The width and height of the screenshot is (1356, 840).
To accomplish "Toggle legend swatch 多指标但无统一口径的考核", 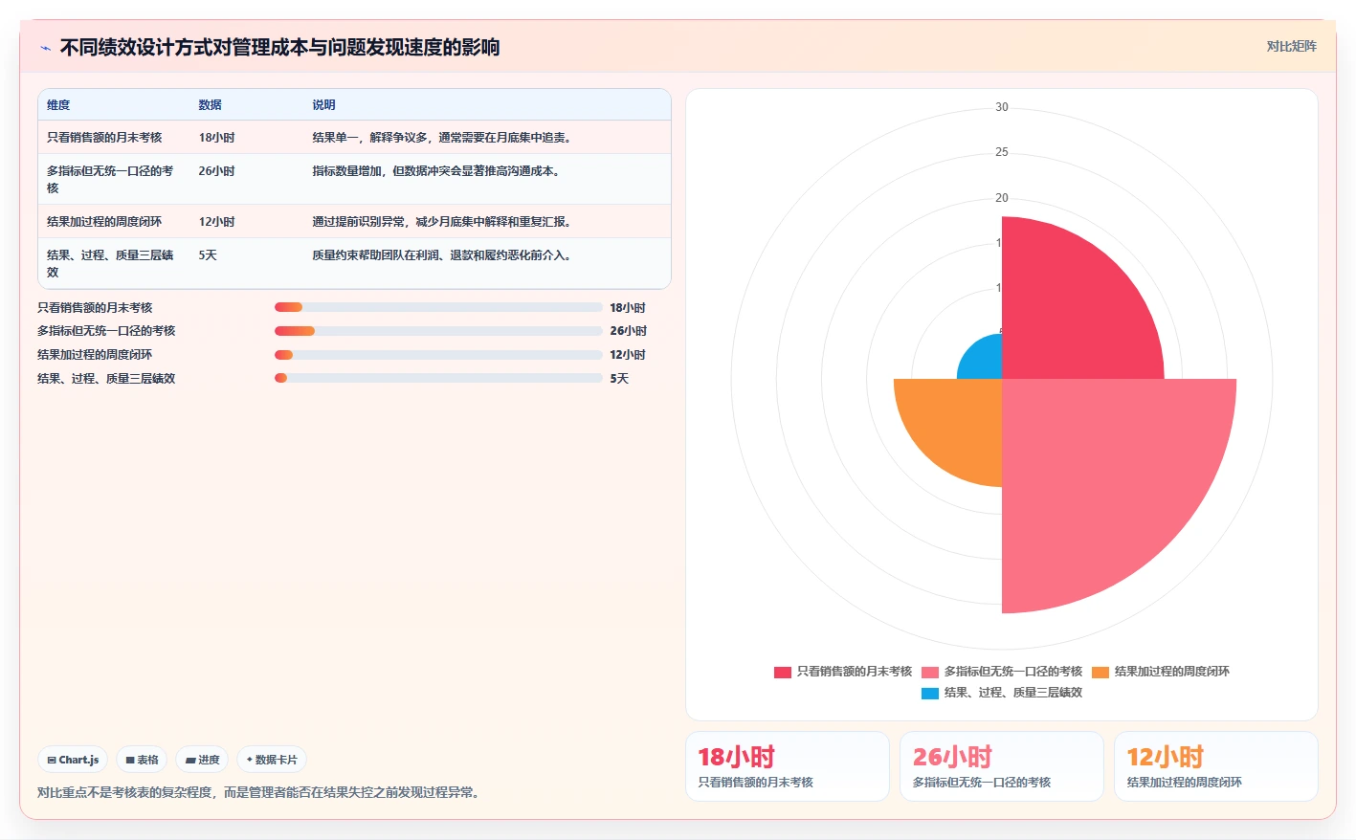I will point(930,672).
